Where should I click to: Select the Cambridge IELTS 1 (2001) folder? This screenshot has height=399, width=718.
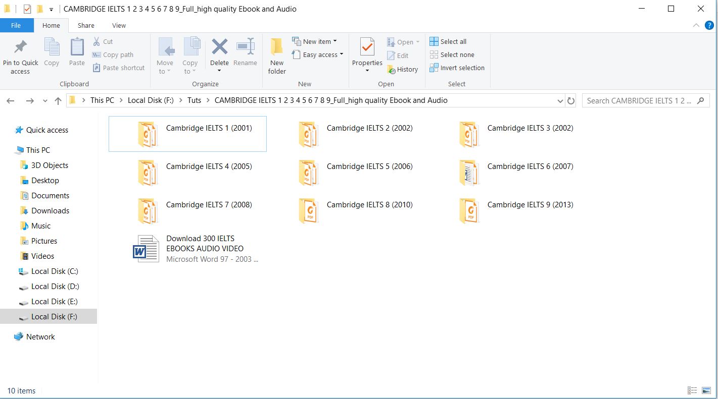coord(187,134)
